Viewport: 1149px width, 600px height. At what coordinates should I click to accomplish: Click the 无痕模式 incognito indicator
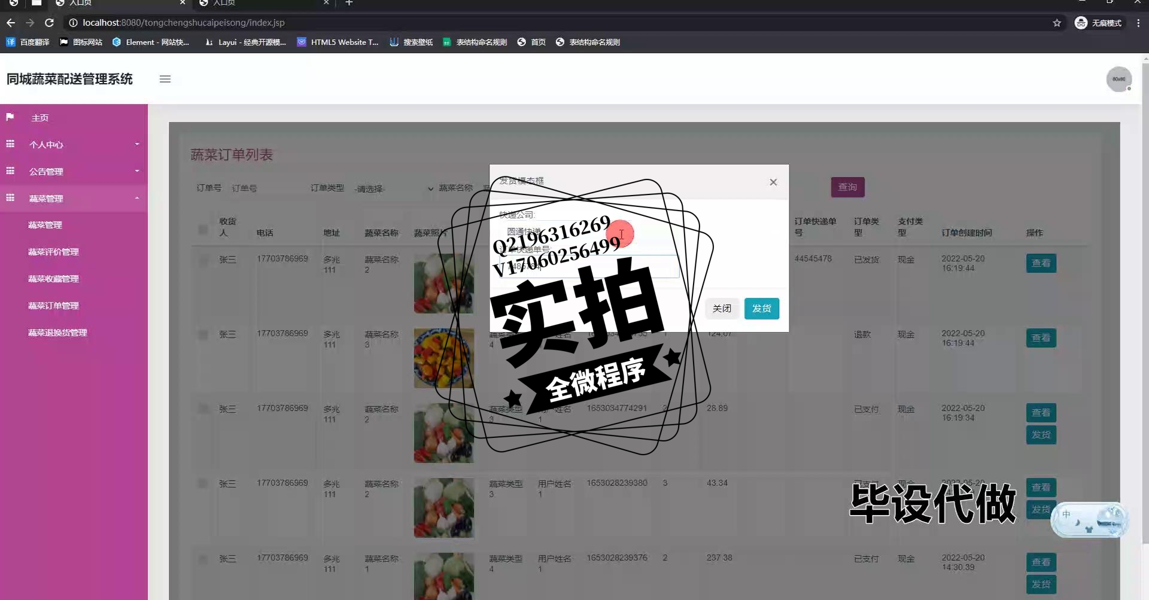coord(1098,23)
